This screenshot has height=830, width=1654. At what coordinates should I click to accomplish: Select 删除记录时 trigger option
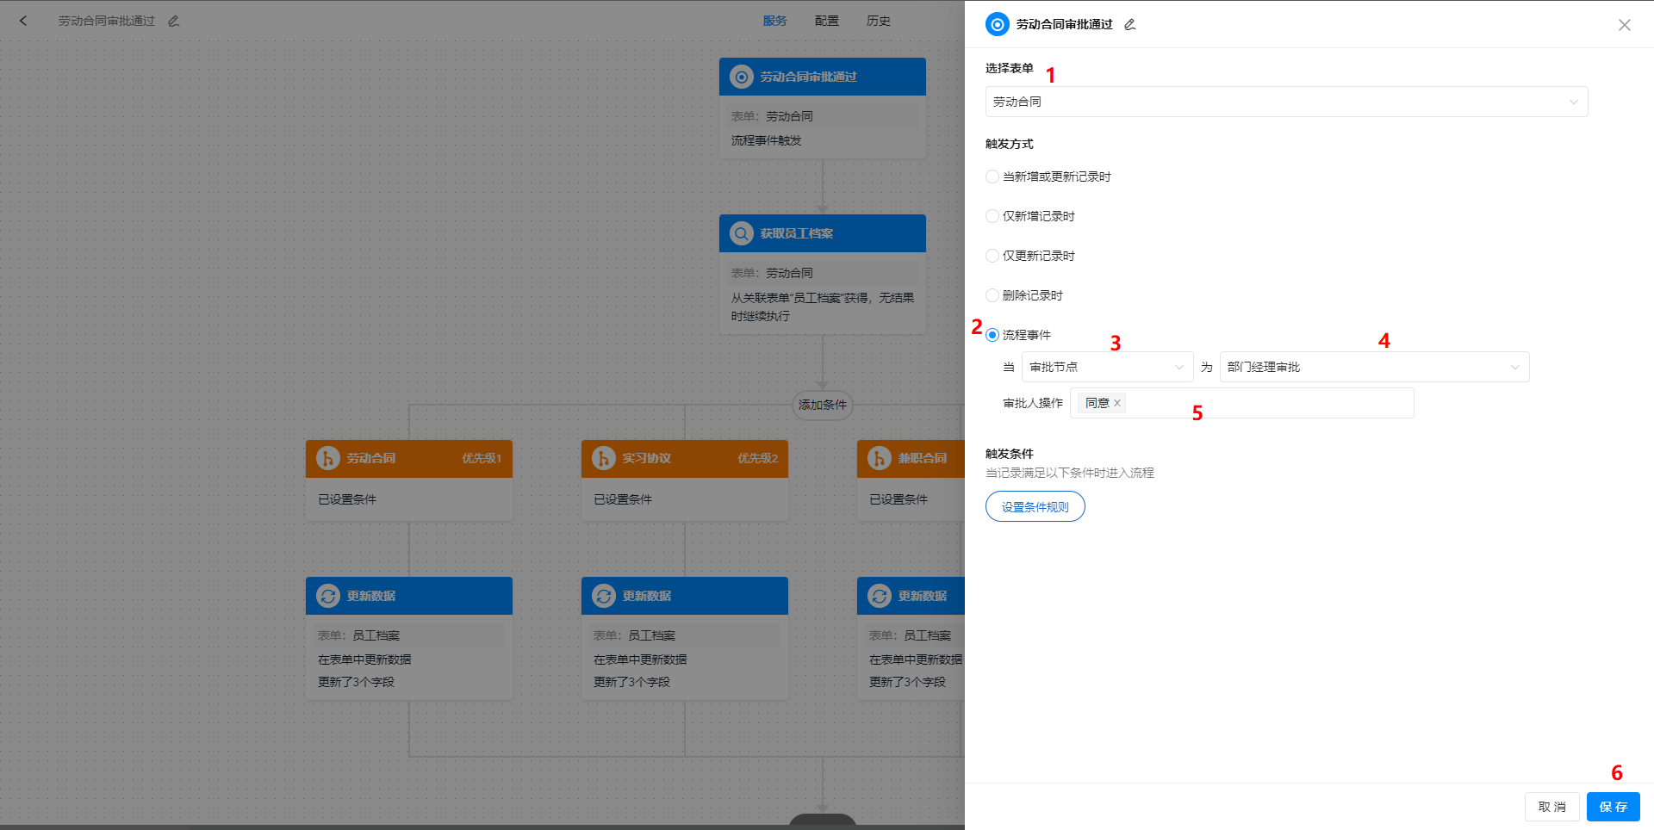(x=992, y=294)
